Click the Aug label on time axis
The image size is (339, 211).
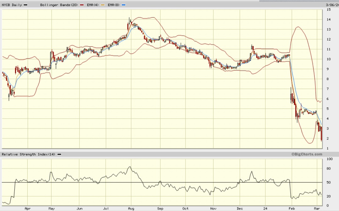pyautogui.click(x=131, y=208)
